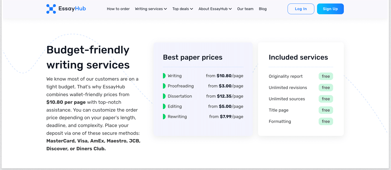Screen dimensions: 391x170
Task: Click the free badge for Formatting
Action: 326,121
